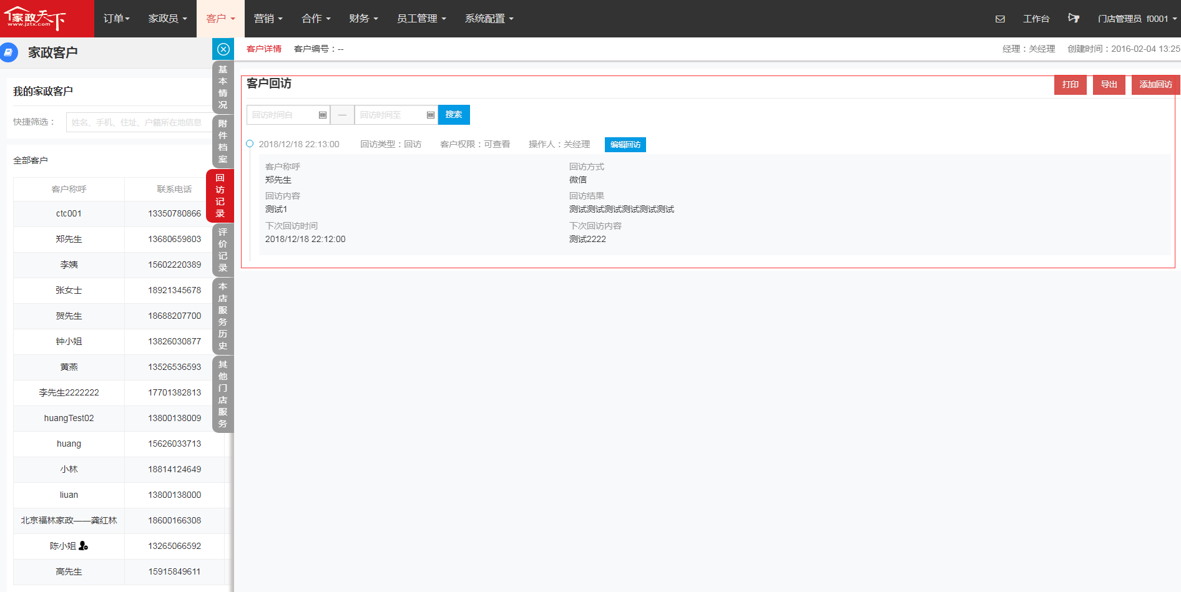Select customer row ctc001
Image resolution: width=1181 pixels, height=592 pixels.
[x=119, y=213]
